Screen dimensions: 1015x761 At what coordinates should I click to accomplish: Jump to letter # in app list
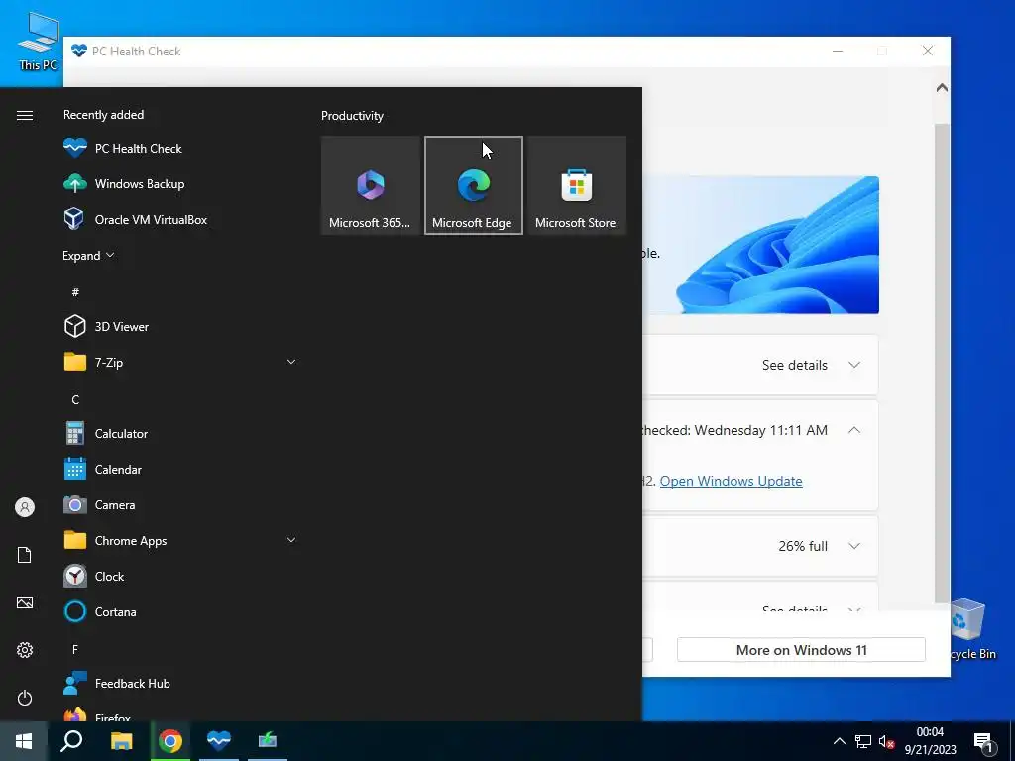(75, 292)
